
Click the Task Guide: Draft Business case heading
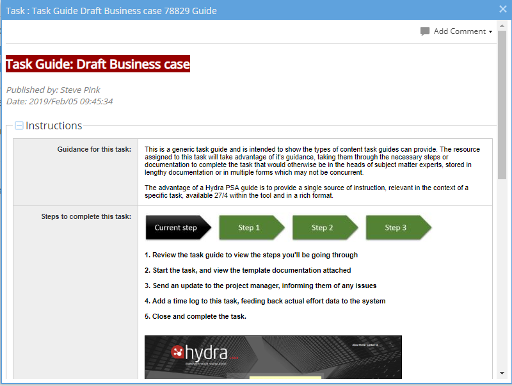point(98,64)
